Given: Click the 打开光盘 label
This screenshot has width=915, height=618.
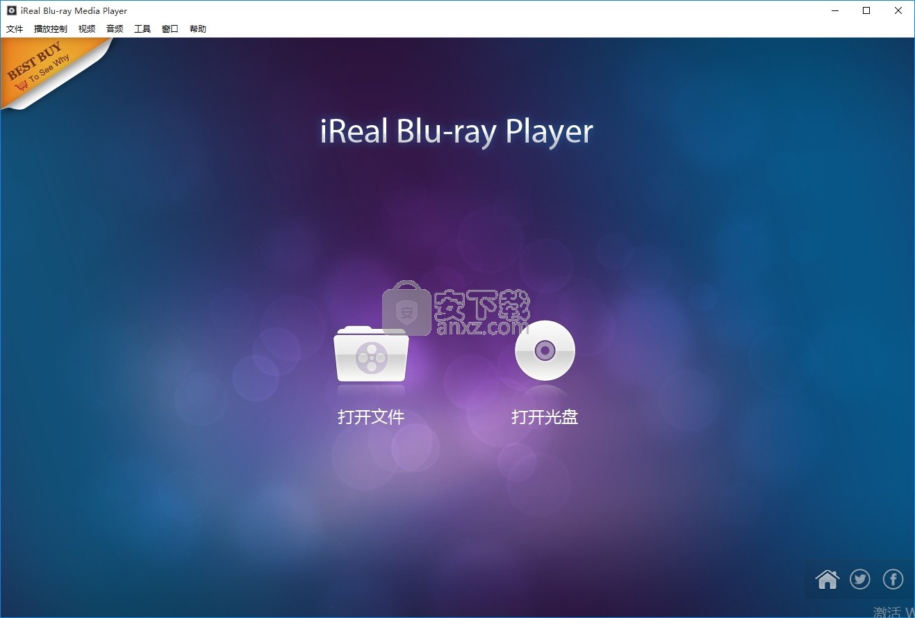Looking at the screenshot, I should point(545,417).
